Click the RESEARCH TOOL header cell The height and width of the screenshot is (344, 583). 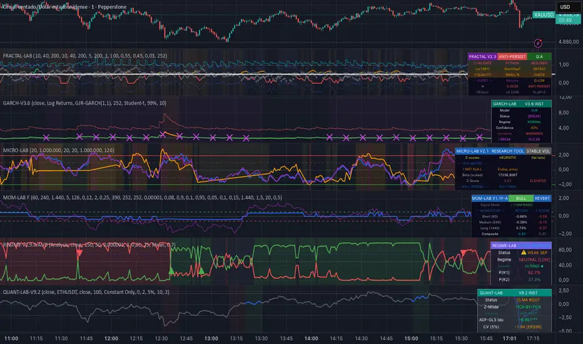tap(507, 151)
